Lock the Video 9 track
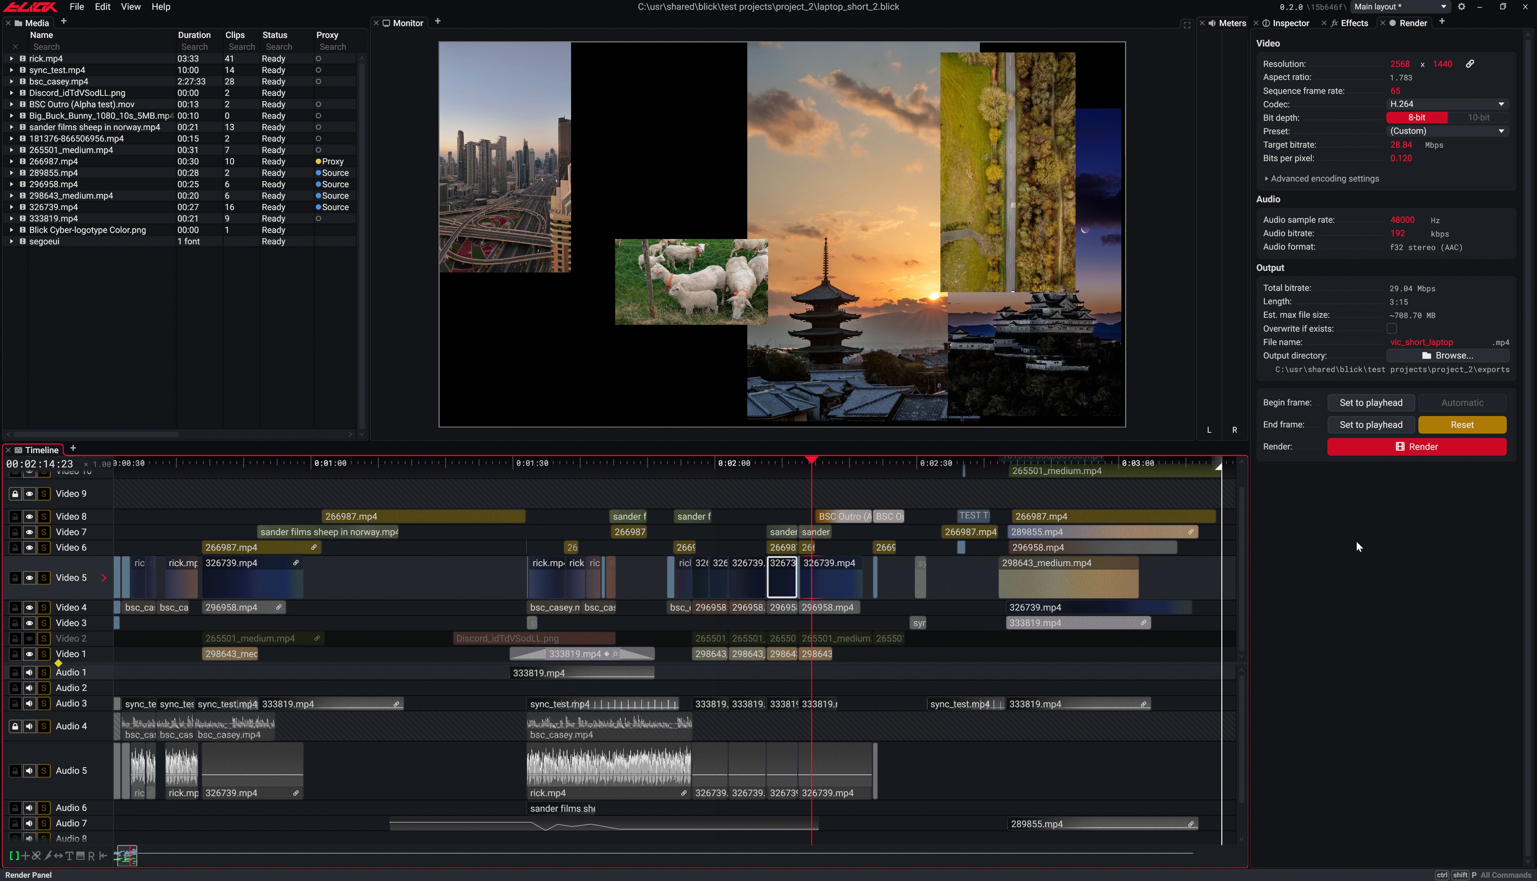The height and width of the screenshot is (881, 1537). tap(15, 494)
